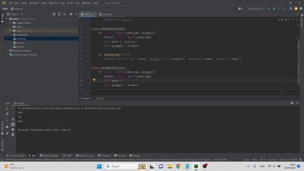Toggle scroll-to-end button in Run panel
Viewport: 304px width, 171px height.
point(13,124)
